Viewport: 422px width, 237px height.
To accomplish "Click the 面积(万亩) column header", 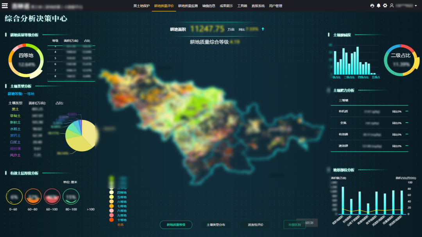I will (71, 41).
